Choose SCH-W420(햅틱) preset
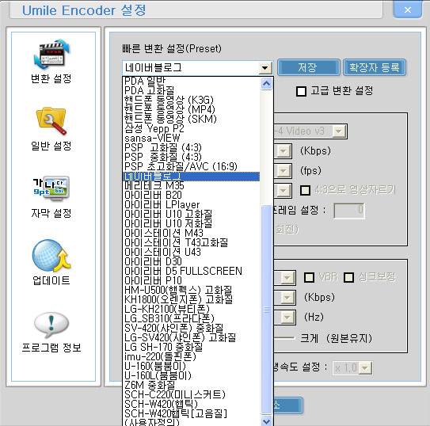The height and width of the screenshot is (426, 430). [x=192, y=404]
